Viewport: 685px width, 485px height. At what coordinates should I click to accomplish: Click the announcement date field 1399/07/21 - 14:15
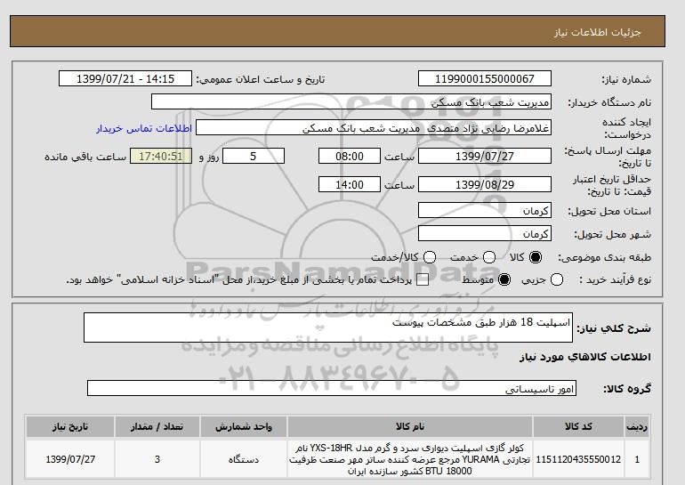click(x=125, y=78)
